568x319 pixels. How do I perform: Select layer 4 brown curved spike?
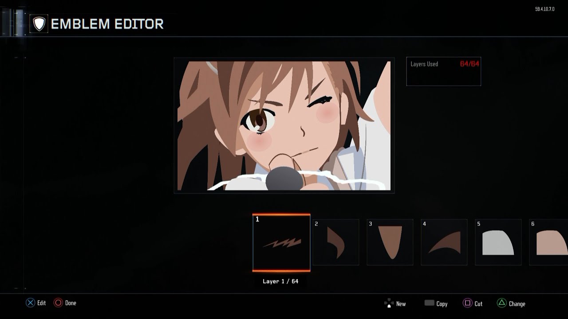[444, 242]
